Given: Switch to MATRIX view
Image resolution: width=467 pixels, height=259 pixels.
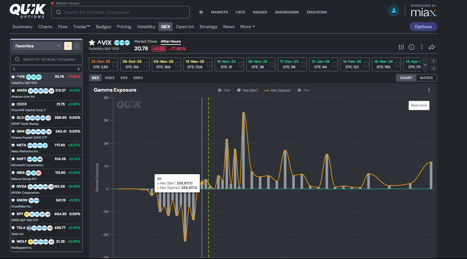Looking at the screenshot, I should coord(426,78).
